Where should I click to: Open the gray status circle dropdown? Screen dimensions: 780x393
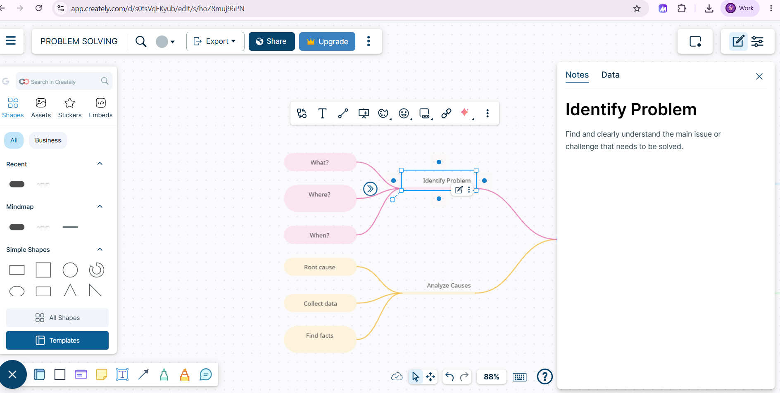[165, 42]
